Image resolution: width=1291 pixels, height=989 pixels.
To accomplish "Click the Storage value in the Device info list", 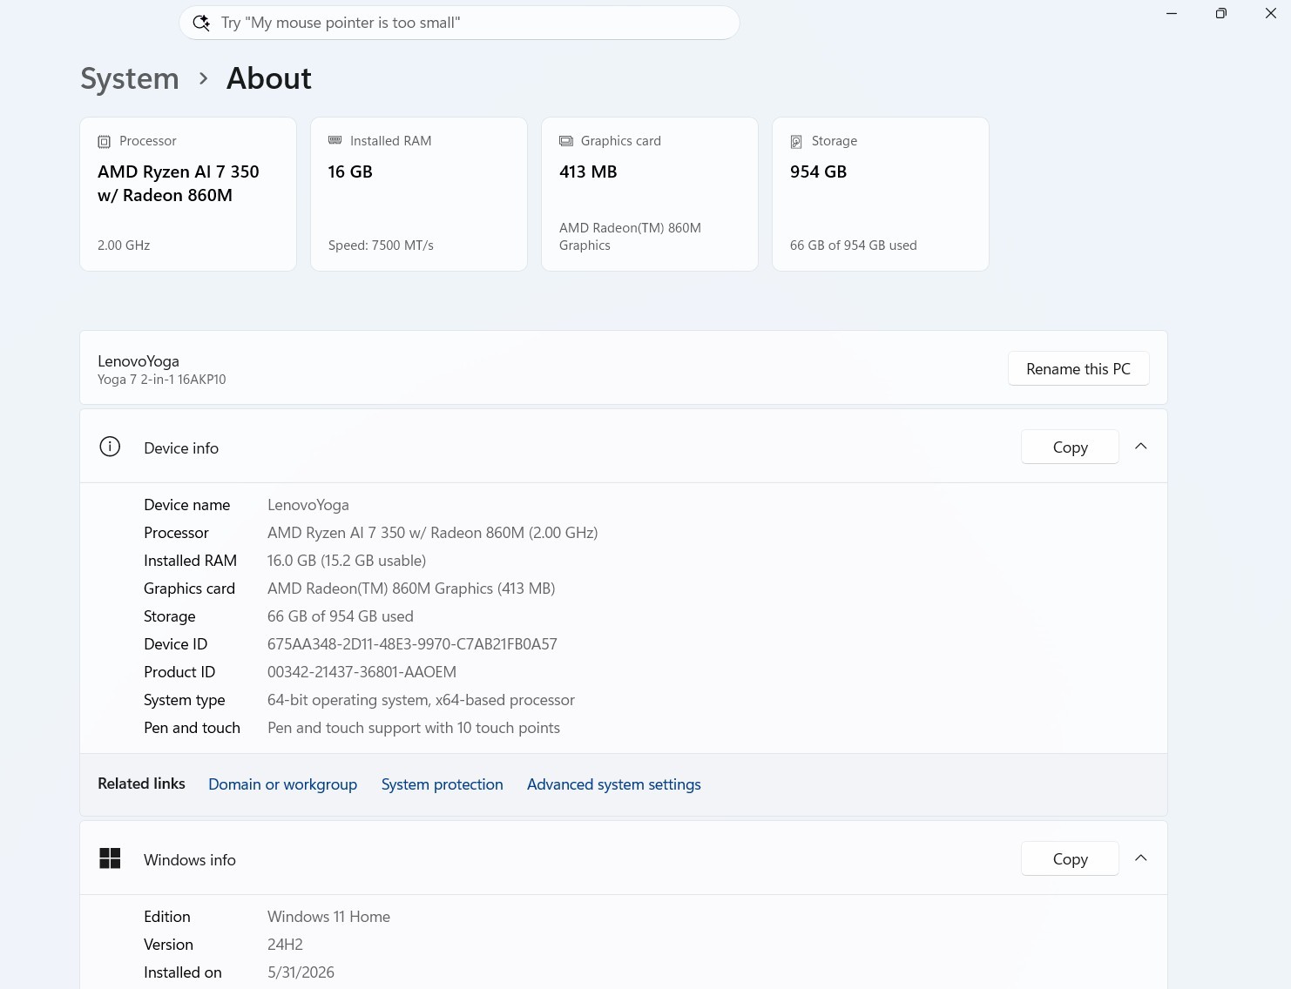I will point(341,616).
